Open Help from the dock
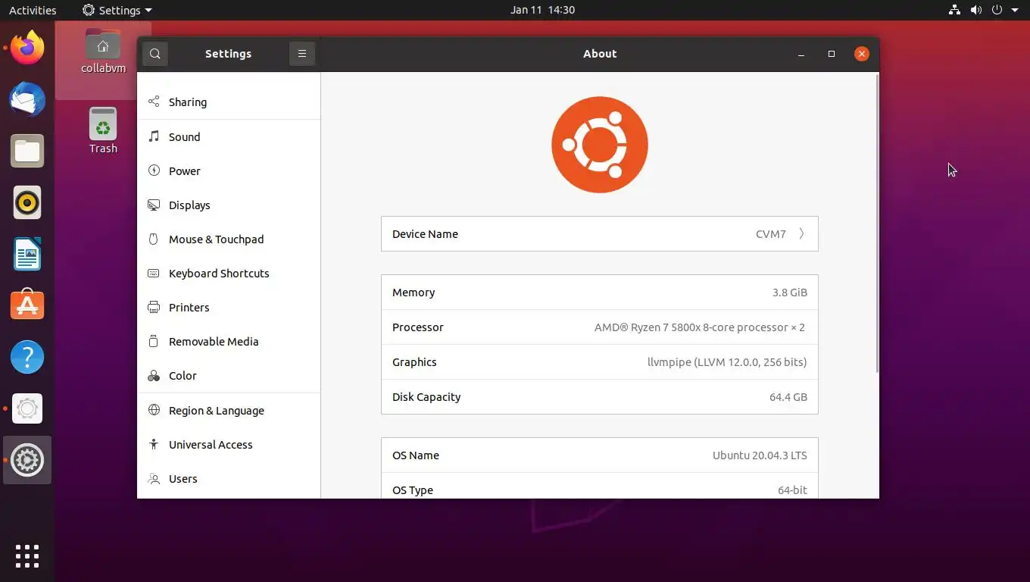The image size is (1030, 582). (x=27, y=357)
